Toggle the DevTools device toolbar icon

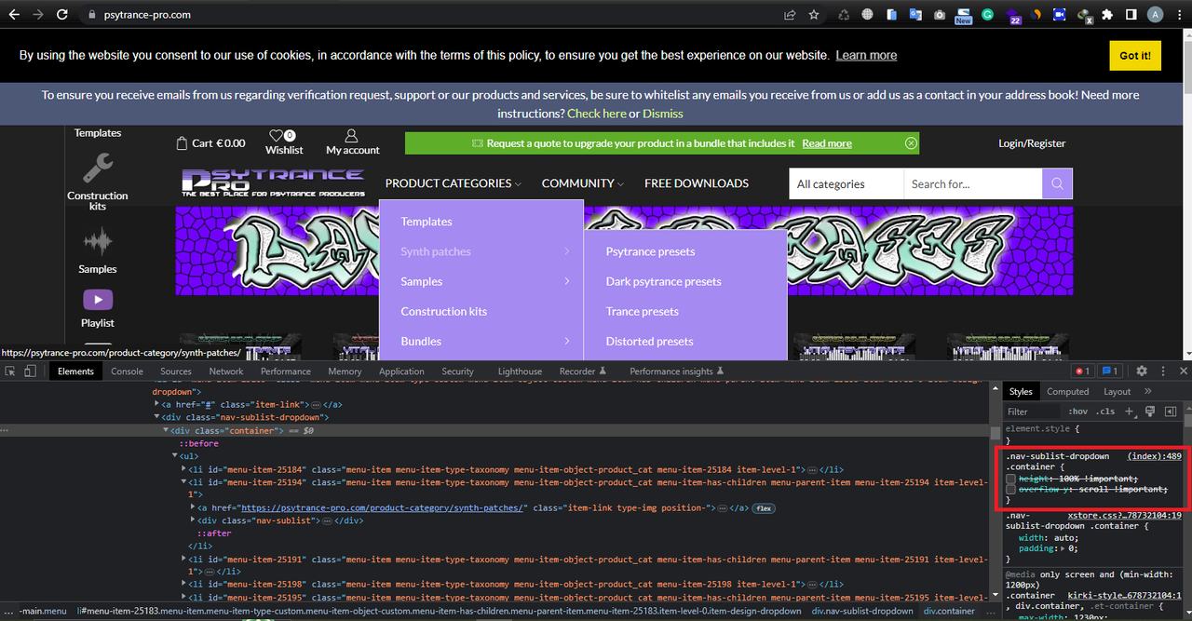coord(30,371)
